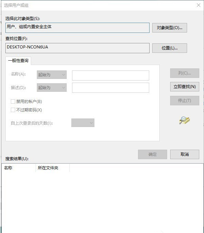
Task: Click the 取消 button
Action: 184,154
